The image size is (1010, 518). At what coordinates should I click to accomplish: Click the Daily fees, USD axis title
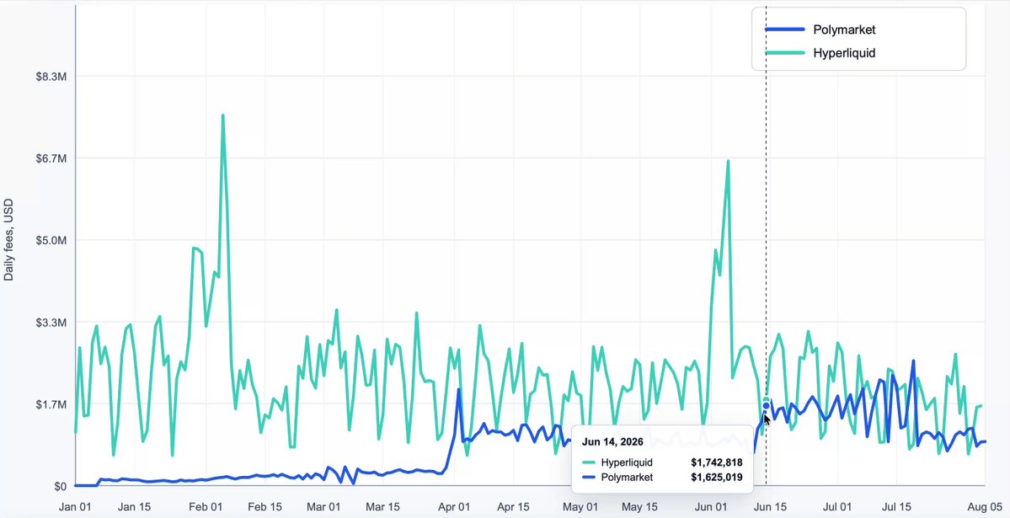click(8, 240)
